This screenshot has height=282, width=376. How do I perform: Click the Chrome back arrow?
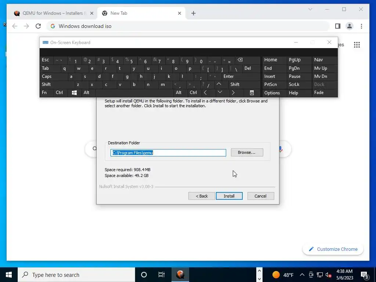[x=15, y=26]
